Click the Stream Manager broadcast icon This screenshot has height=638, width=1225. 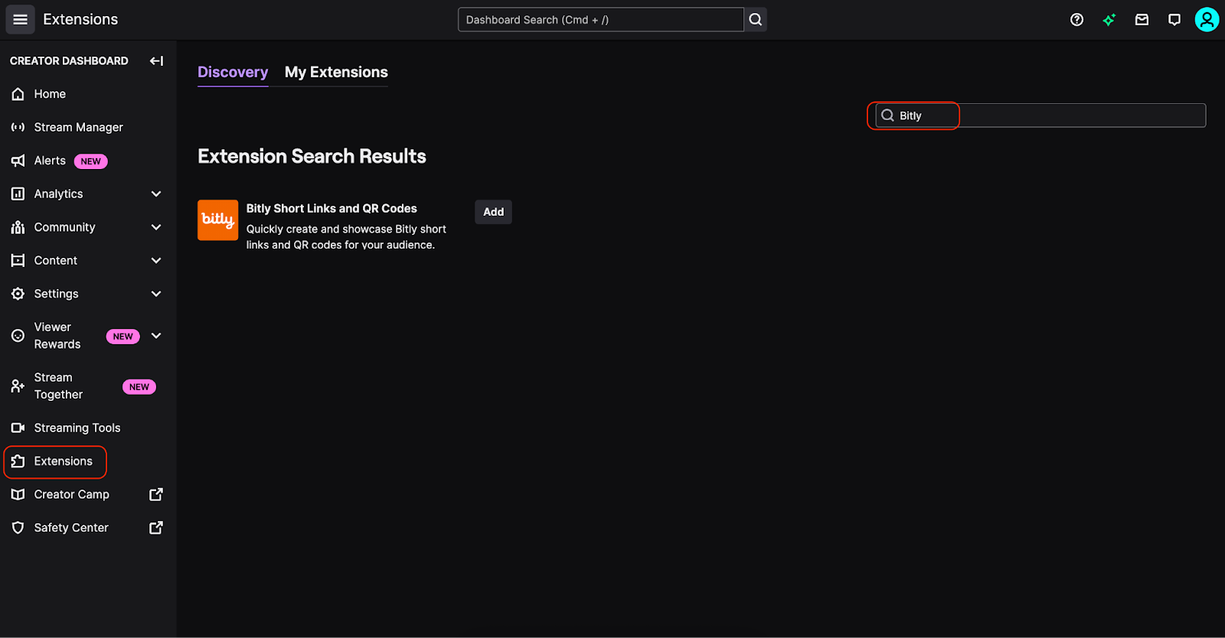18,127
